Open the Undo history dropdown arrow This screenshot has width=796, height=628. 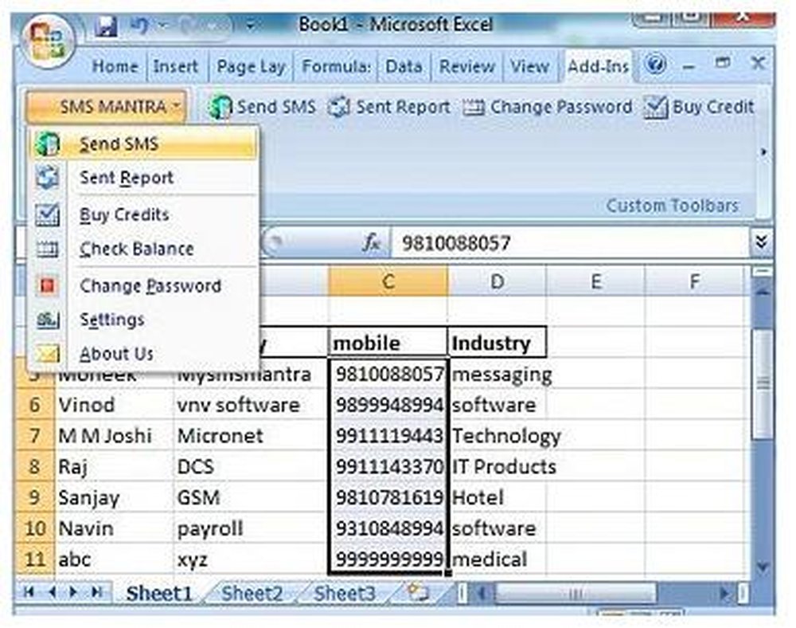pyautogui.click(x=162, y=26)
